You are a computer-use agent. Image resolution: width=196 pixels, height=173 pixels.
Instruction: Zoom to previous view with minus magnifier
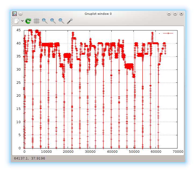click(x=45, y=21)
